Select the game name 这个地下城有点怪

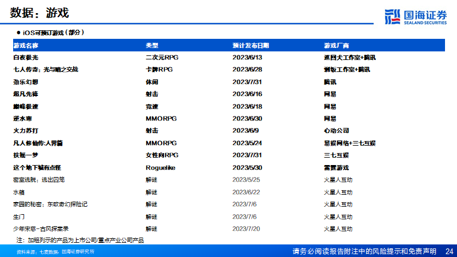[x=37, y=167]
